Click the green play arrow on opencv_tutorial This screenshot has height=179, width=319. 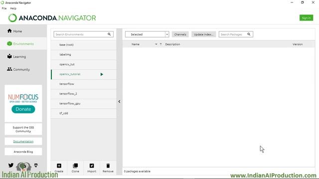[102, 74]
